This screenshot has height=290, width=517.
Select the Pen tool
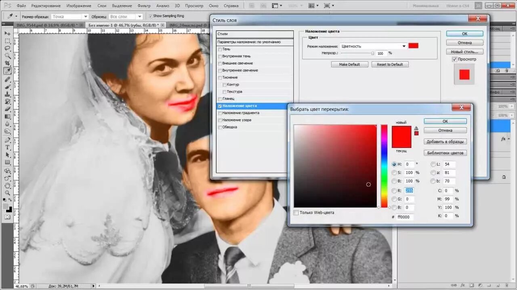click(7, 140)
